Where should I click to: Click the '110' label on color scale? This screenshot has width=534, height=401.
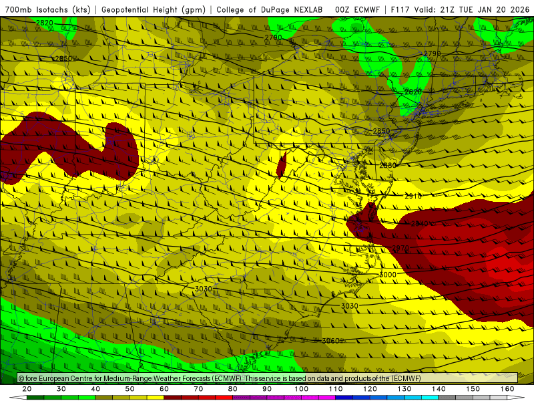pyautogui.click(x=336, y=389)
